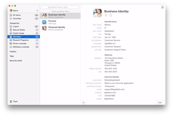This screenshot has width=173, height=116.
Task: Click ICQ value 1234567890
Action: (110, 96)
